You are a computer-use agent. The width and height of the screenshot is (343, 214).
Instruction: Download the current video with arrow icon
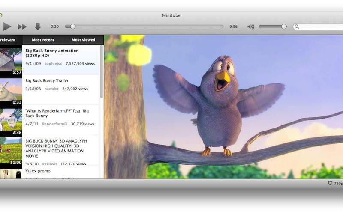[x=38, y=27]
